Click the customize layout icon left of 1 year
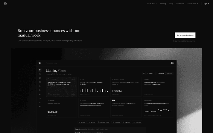This screenshot has width=213, height=133. tap(144, 73)
